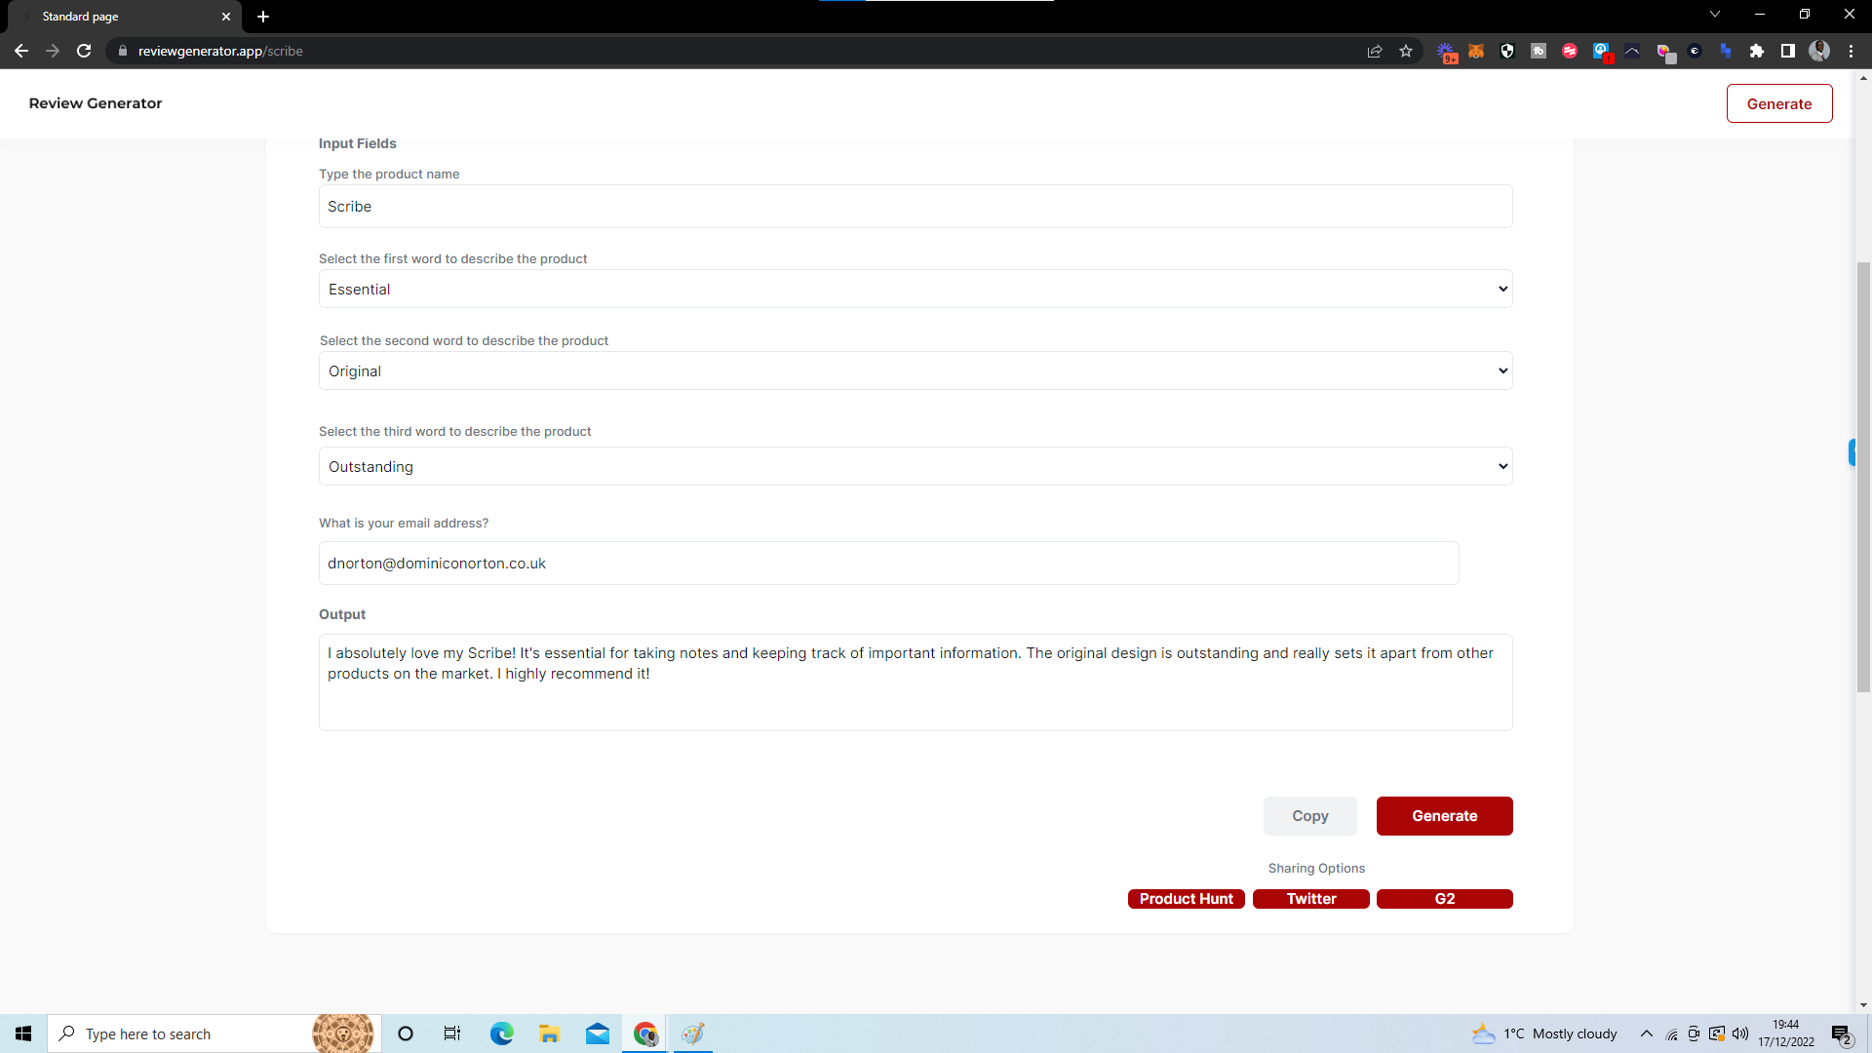Open the blue extension with red alert badge
Viewport: 1872px width, 1053px height.
tap(1601, 51)
